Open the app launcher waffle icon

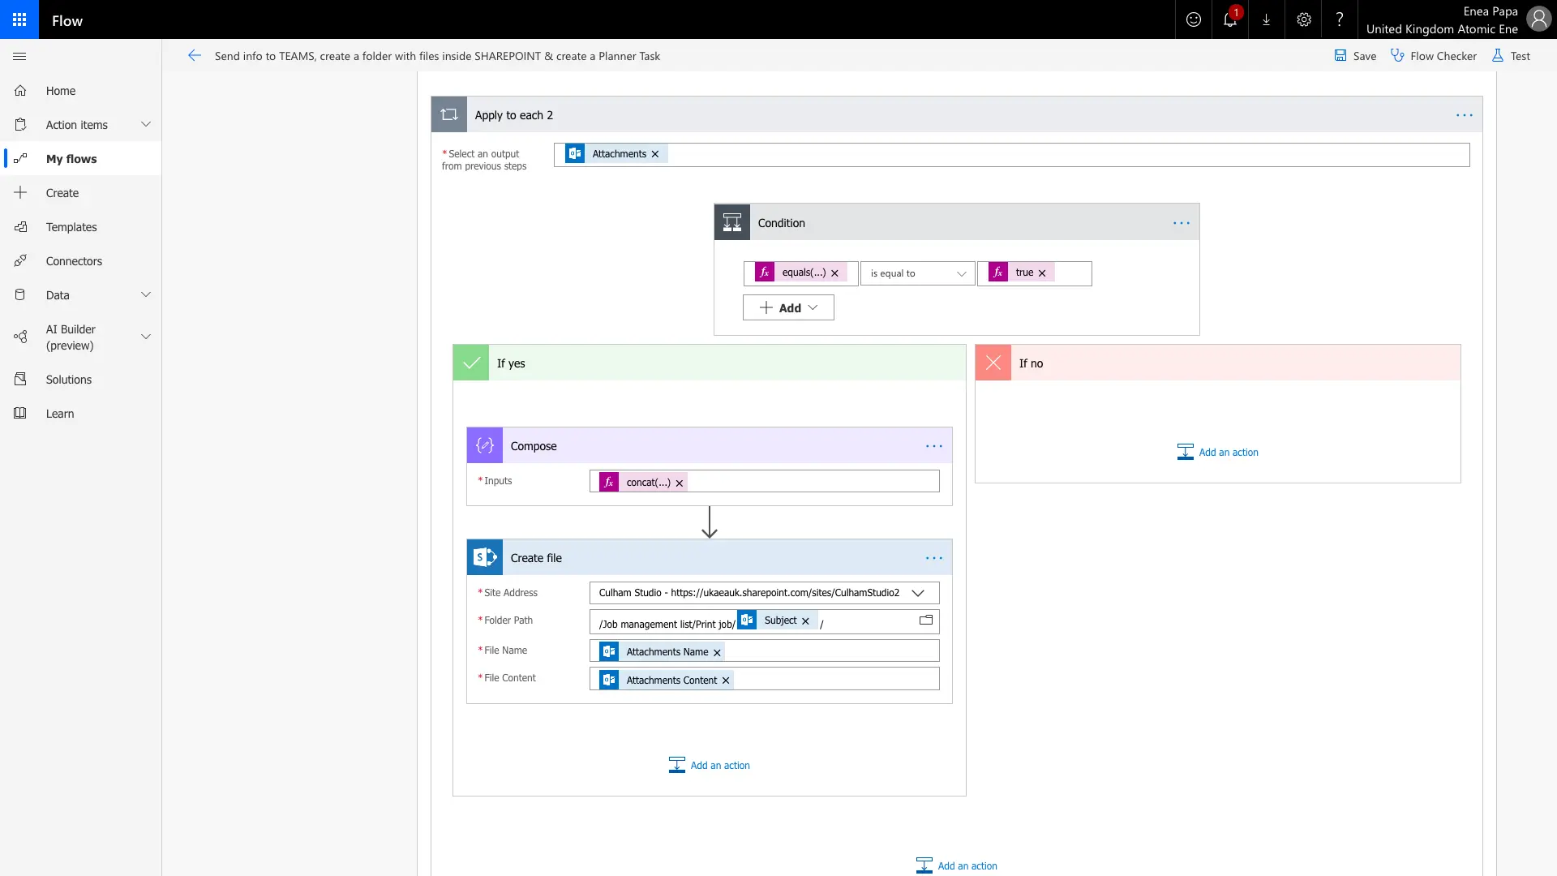coord(19,19)
